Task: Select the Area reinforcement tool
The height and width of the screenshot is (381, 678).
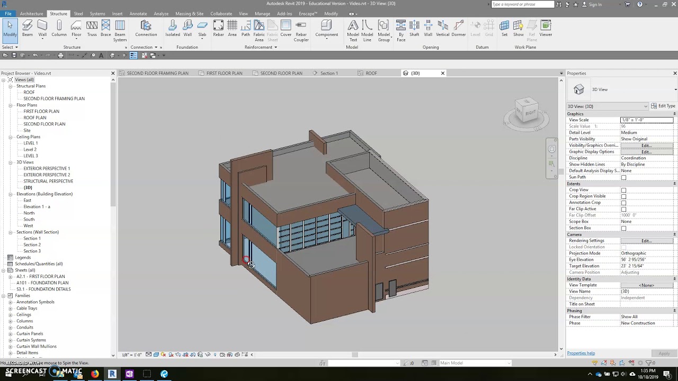Action: click(x=232, y=29)
